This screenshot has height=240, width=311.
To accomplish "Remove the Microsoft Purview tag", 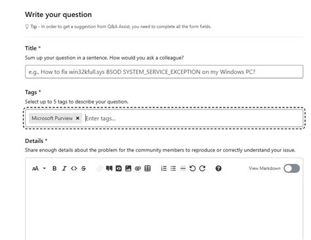I will [x=77, y=118].
